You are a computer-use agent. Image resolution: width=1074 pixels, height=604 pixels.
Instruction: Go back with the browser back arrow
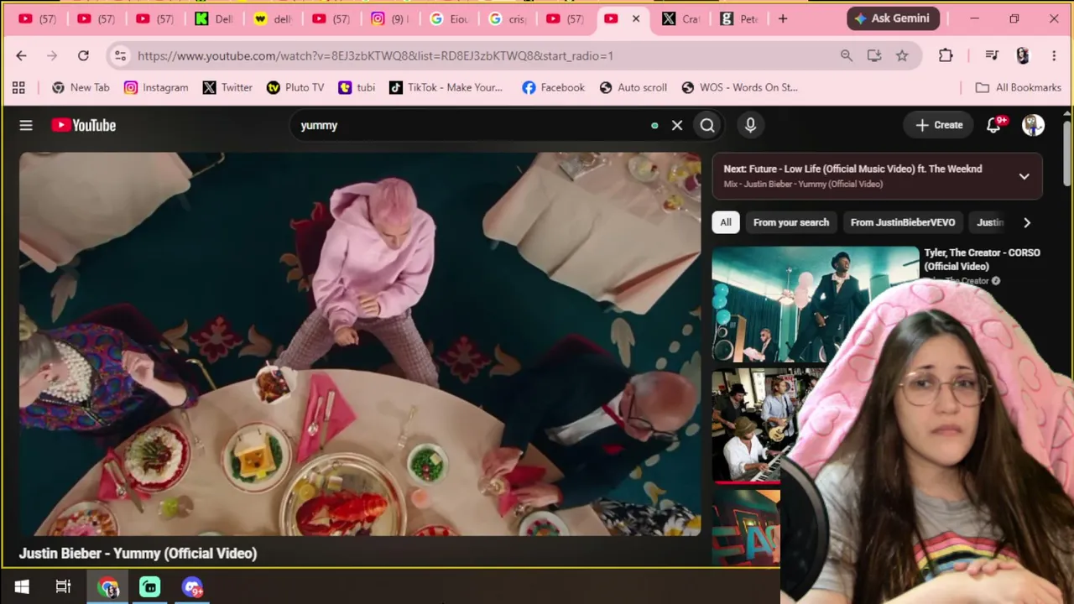coord(21,55)
